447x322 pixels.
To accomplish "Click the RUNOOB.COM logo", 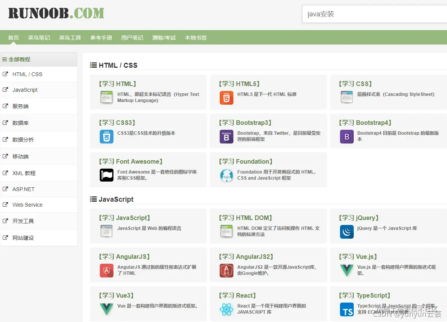I will coord(56,13).
